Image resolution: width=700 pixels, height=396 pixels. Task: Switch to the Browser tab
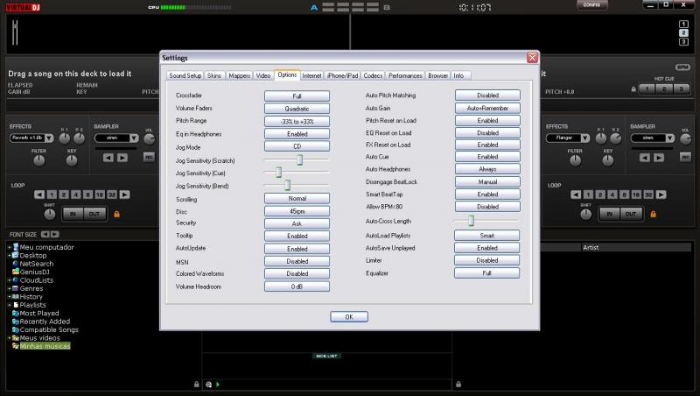click(x=438, y=75)
